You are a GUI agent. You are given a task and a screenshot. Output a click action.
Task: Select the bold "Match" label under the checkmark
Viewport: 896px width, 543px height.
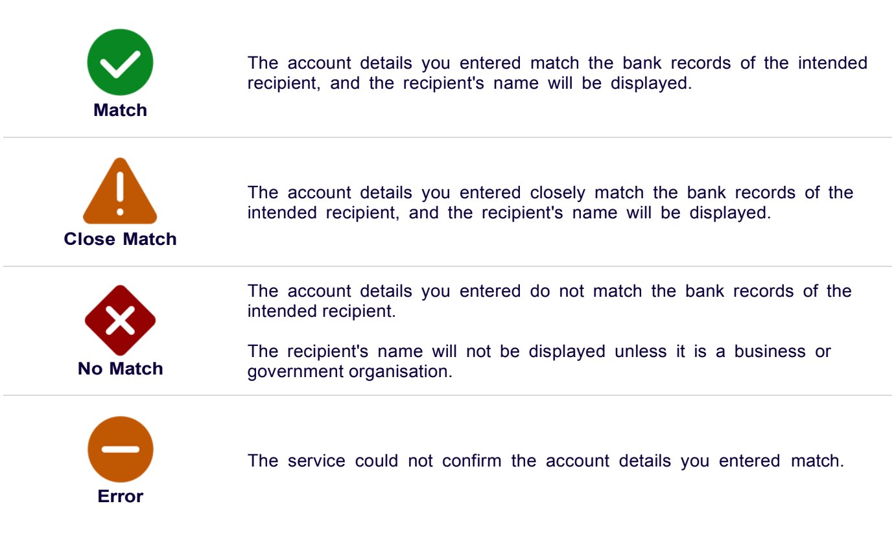tap(120, 110)
